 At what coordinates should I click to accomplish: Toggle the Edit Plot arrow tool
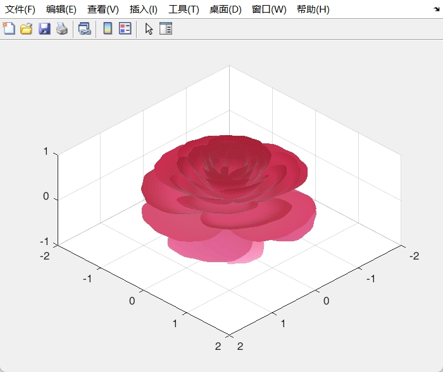[x=149, y=28]
